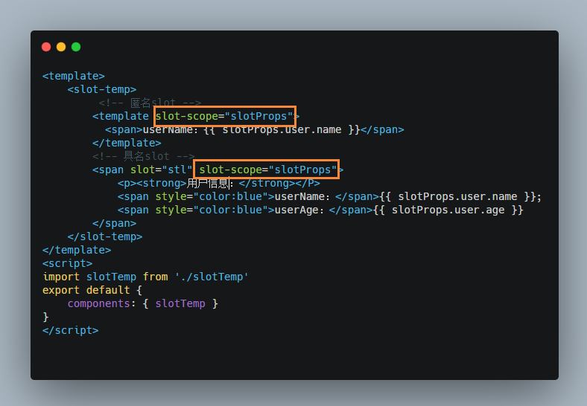587x406 pixels.
Task: Click the closing </slot-temp> tag
Action: coord(105,236)
